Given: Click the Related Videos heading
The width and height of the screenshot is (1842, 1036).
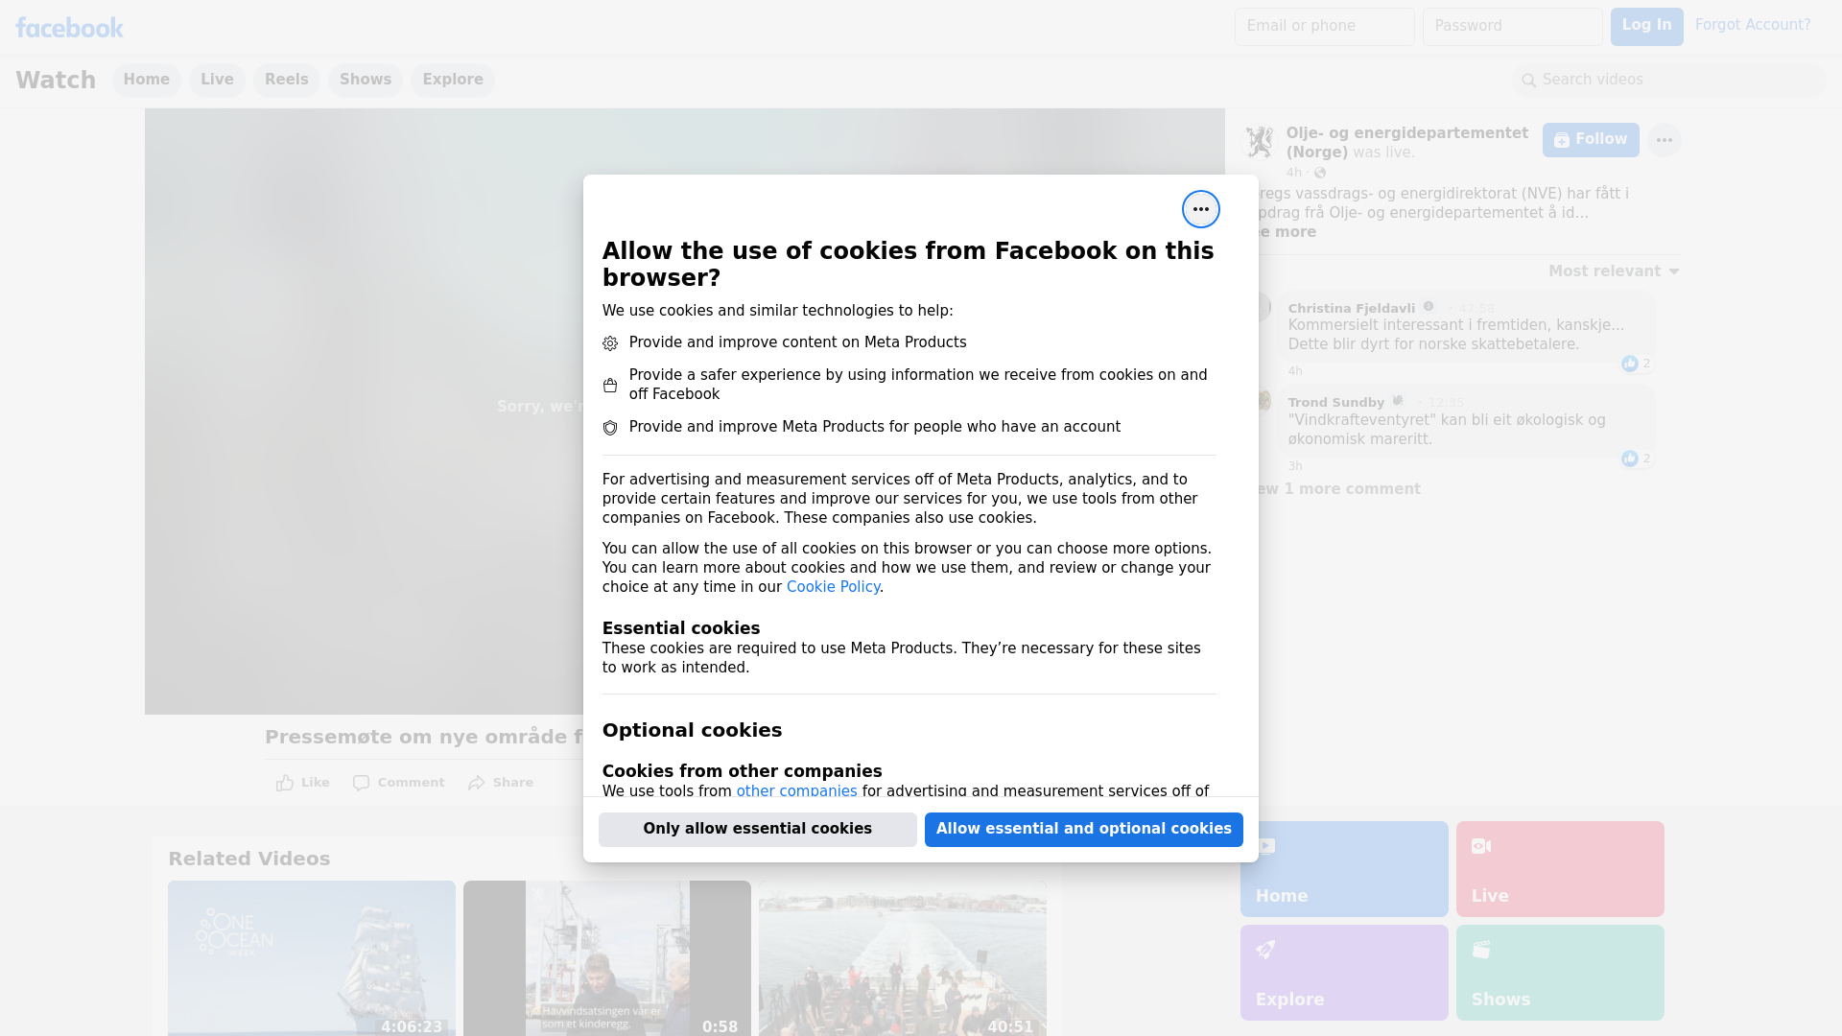Looking at the screenshot, I should pos(248,859).
